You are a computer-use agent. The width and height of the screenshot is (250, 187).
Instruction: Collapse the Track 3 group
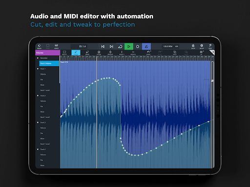coord(38,122)
